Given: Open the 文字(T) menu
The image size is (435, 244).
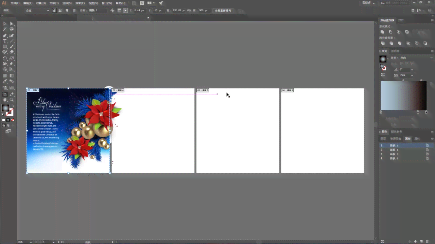Looking at the screenshot, I should click(x=54, y=3).
